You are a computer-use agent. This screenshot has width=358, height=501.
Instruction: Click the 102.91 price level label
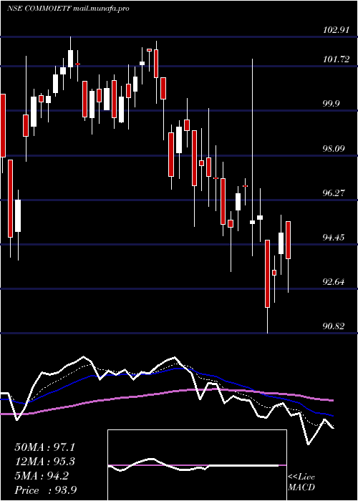coord(337,30)
